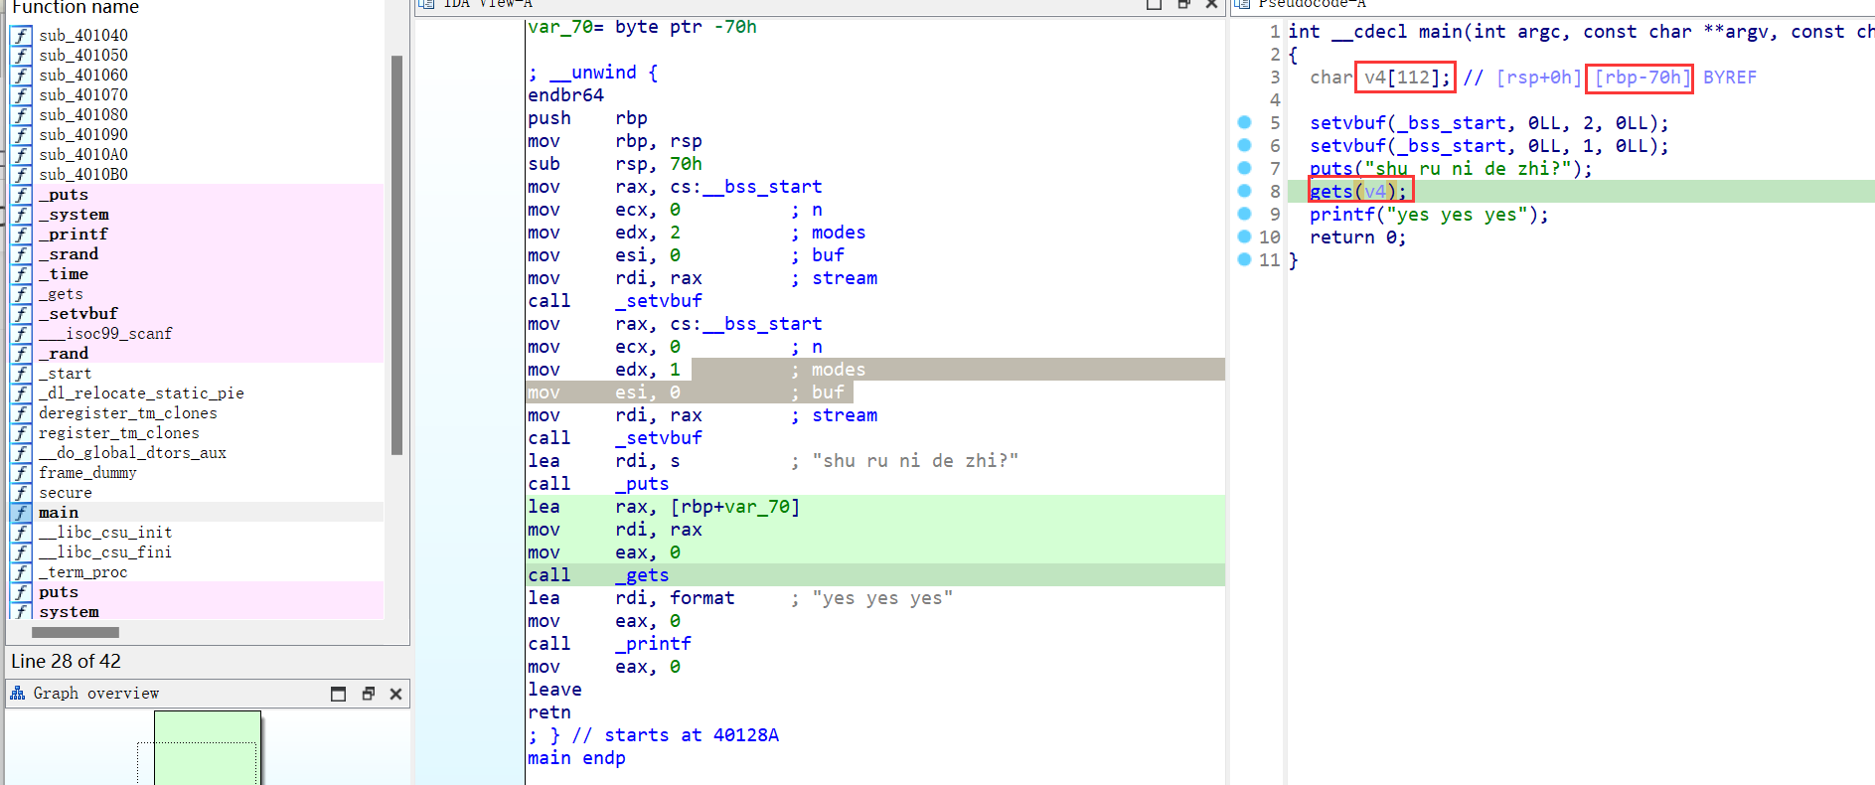Select function sub_401050 in the list
The image size is (1875, 785).
point(83,56)
